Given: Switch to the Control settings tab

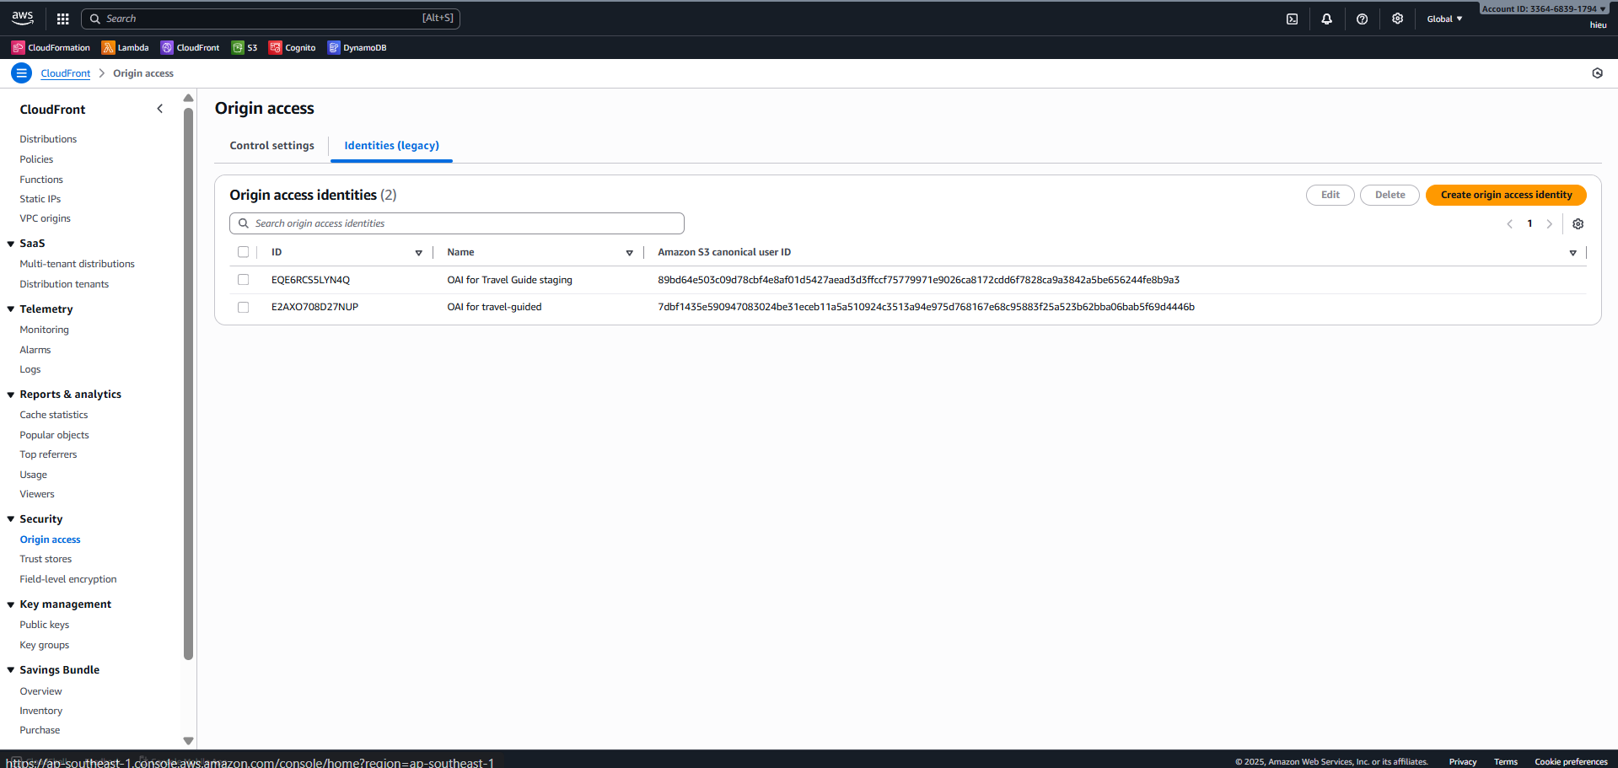Looking at the screenshot, I should tap(271, 145).
